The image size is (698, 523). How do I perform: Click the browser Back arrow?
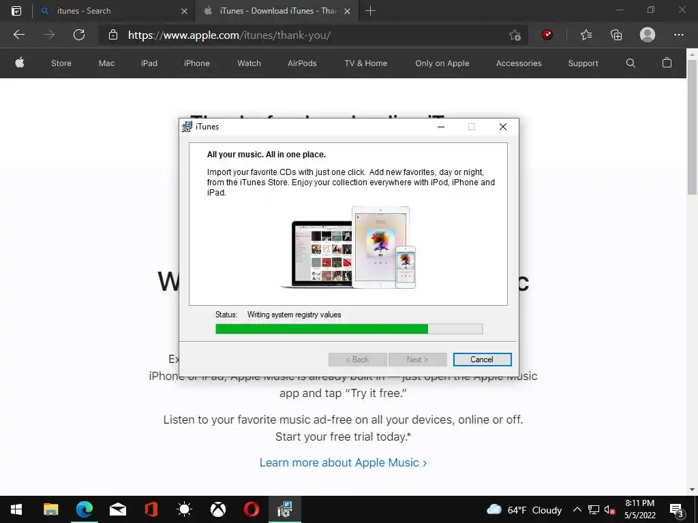pos(19,35)
